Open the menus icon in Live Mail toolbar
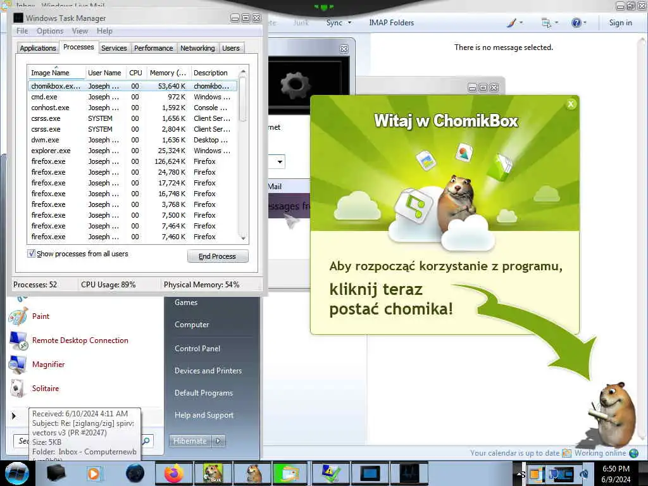 (546, 23)
